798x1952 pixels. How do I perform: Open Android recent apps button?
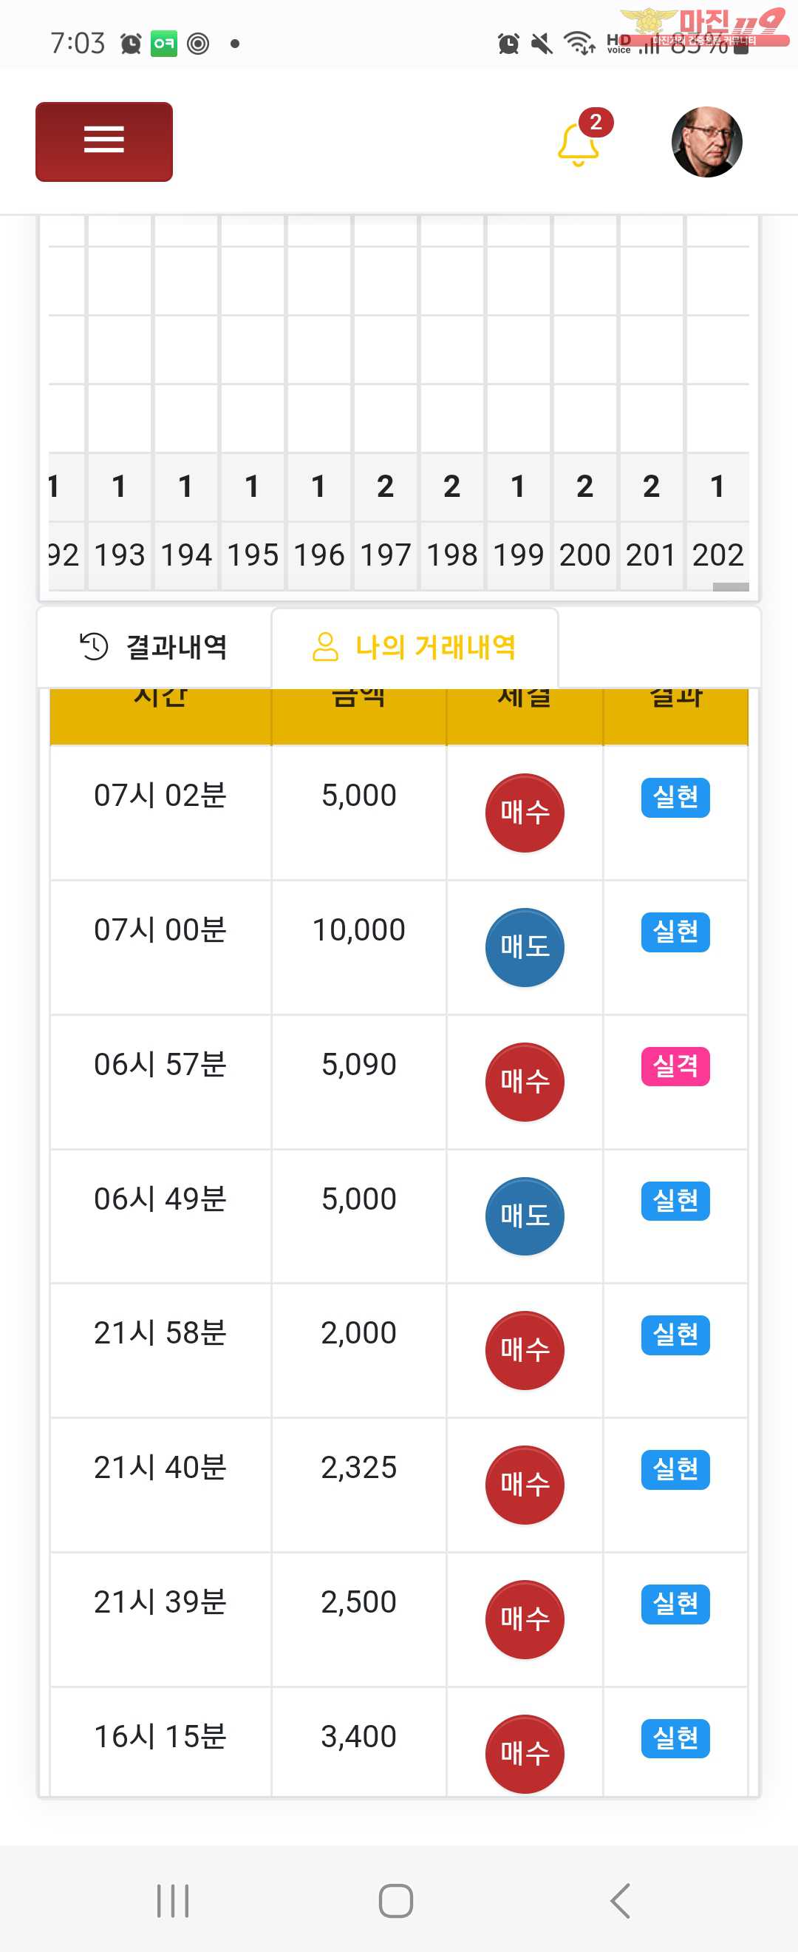pos(173,1900)
